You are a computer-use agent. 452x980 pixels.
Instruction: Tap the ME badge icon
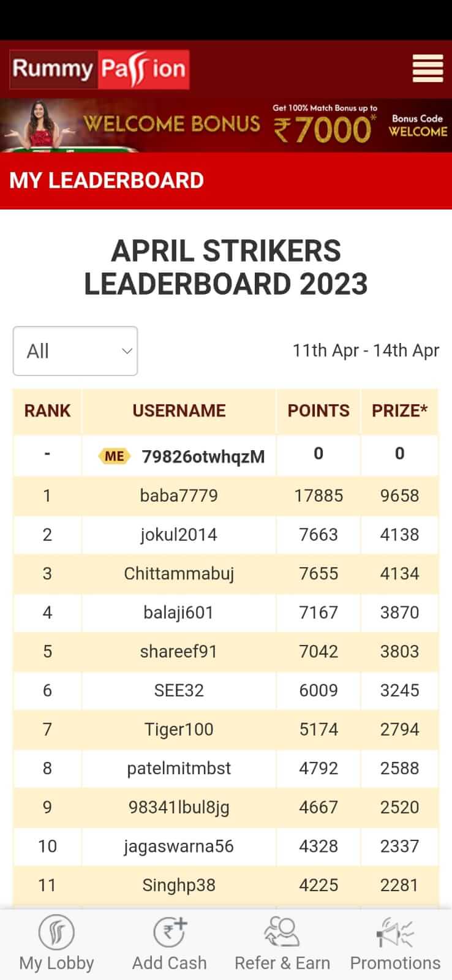click(114, 456)
